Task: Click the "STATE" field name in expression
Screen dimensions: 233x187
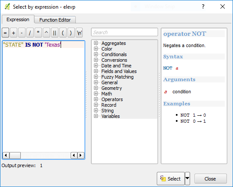Action: pos(13,45)
